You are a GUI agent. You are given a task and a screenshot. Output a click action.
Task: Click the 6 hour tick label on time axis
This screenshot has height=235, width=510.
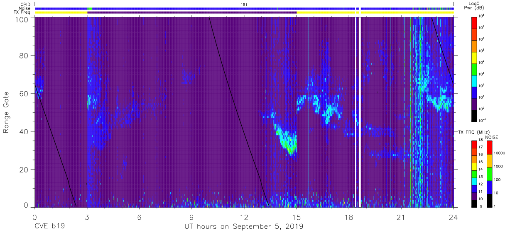click(140, 217)
